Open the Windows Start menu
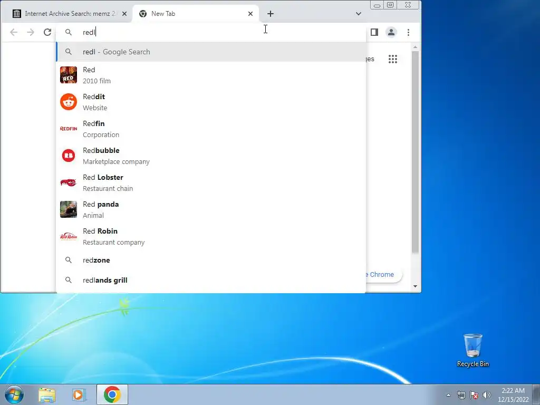540x405 pixels. point(14,394)
